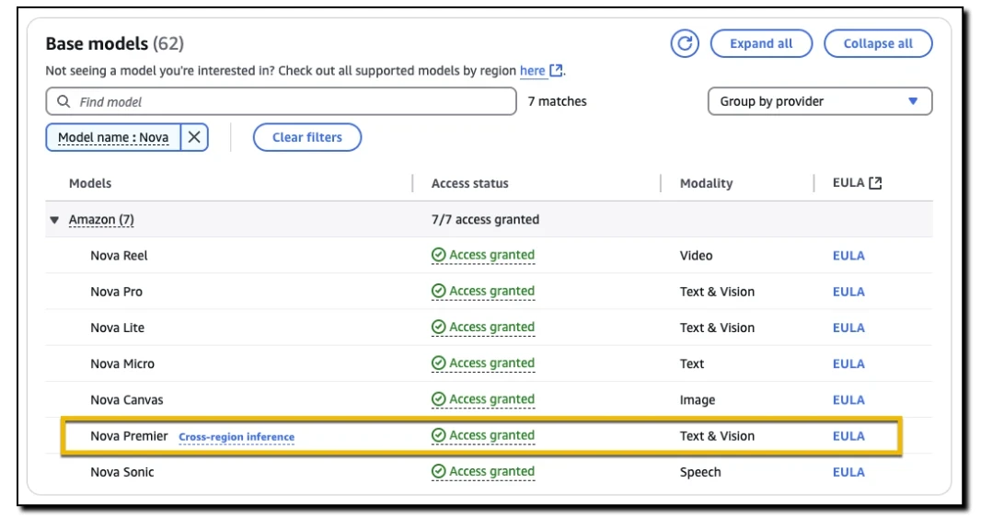Click the external link icon after 'here'
Image resolution: width=981 pixels, height=518 pixels.
point(556,71)
